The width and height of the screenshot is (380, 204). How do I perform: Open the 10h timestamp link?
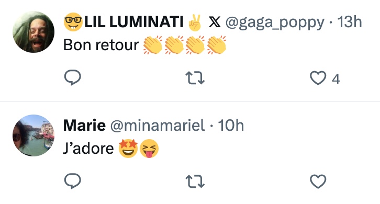231,126
